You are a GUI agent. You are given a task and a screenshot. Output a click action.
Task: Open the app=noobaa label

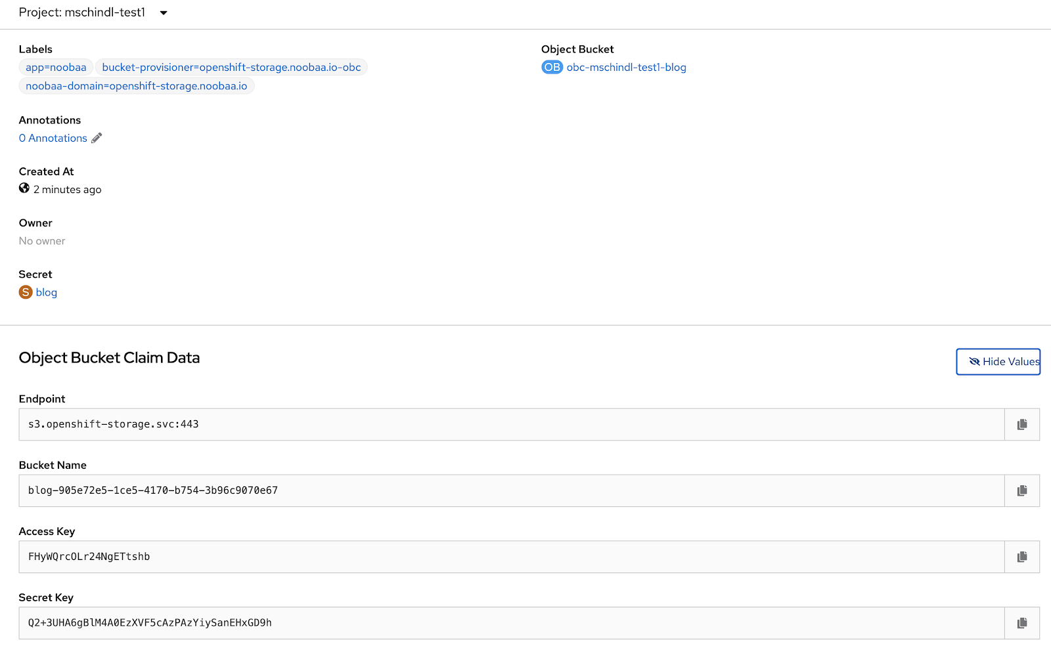tap(56, 68)
